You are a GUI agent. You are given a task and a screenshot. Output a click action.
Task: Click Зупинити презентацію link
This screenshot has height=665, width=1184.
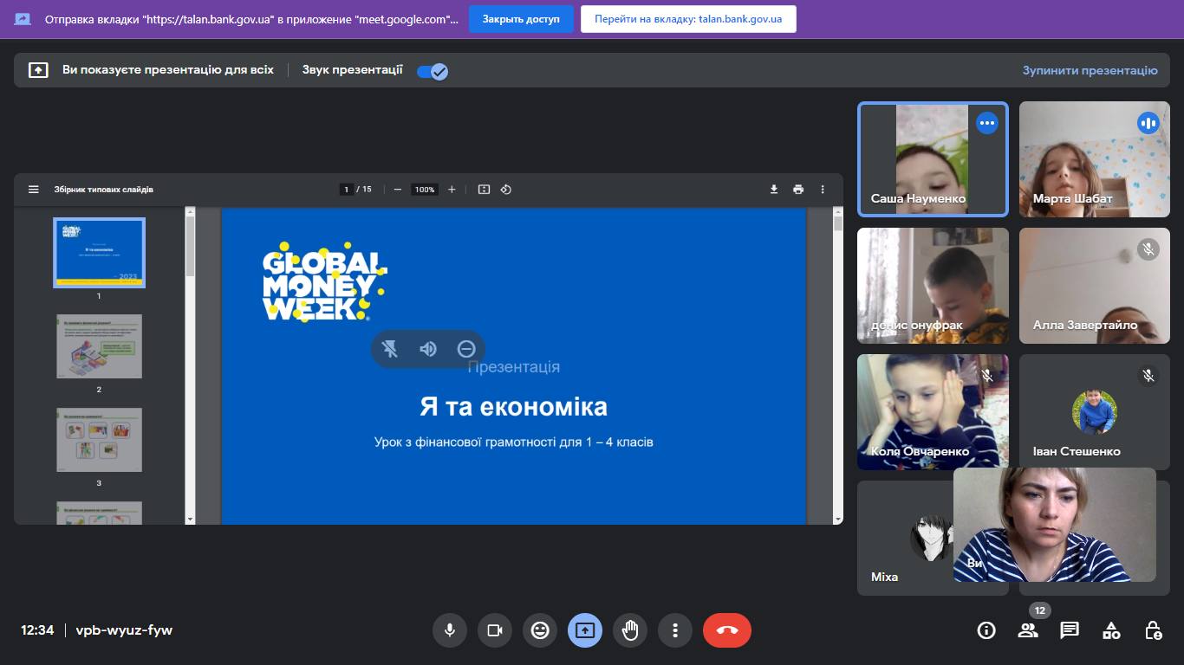(1090, 70)
